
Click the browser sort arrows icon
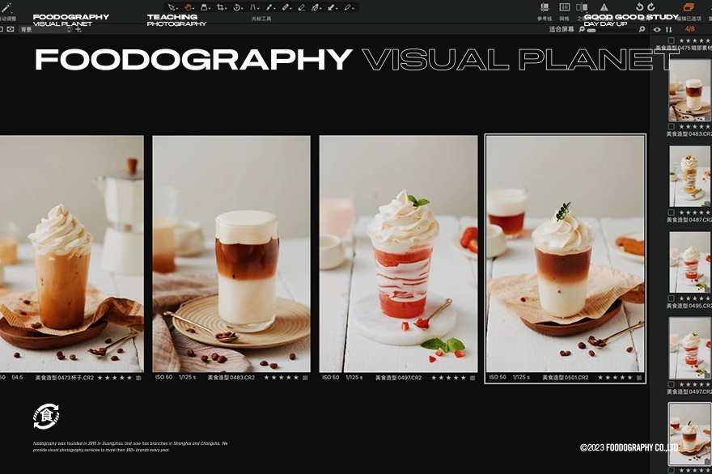(669, 29)
